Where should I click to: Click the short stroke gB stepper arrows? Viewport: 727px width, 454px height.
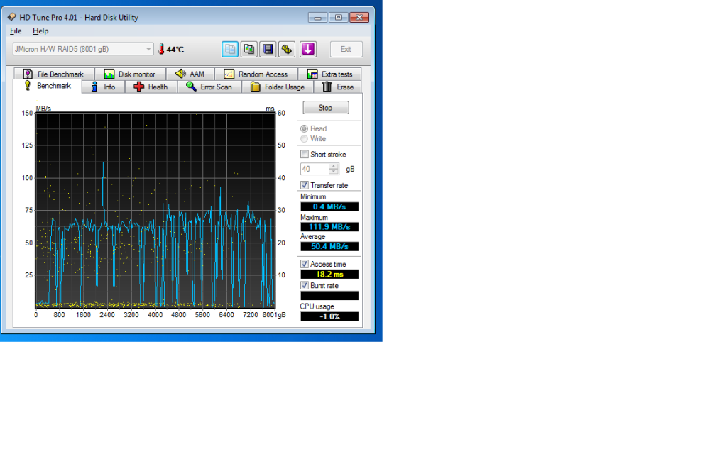click(x=334, y=169)
